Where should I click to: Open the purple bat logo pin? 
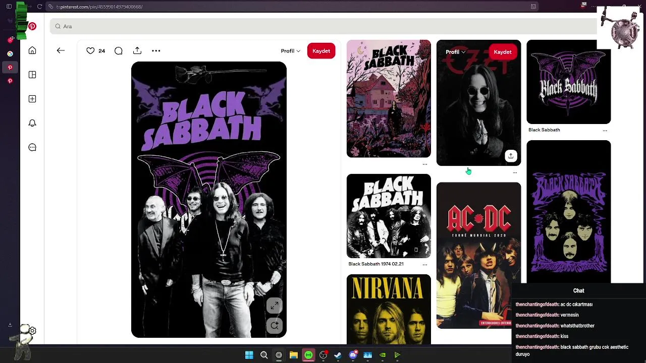pos(568,82)
